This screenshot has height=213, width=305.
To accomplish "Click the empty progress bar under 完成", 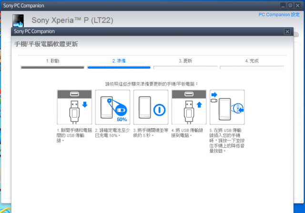I will click(x=252, y=68).
